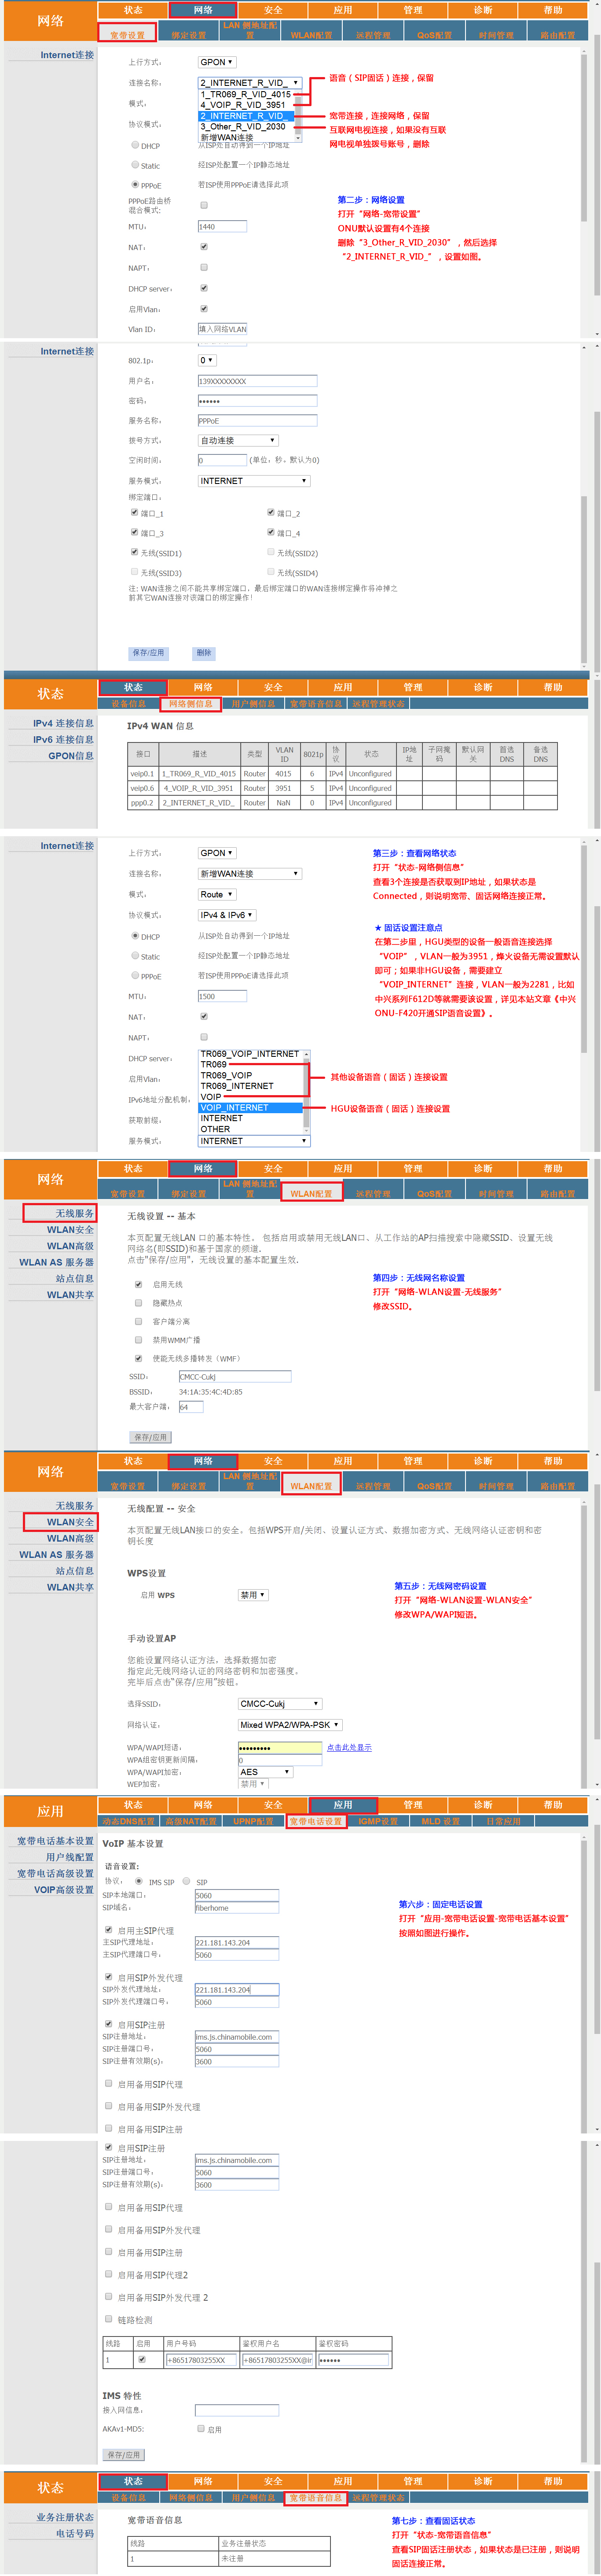Toggle the 禁用WMM广播 checkbox
The width and height of the screenshot is (601, 2576).
[139, 1340]
